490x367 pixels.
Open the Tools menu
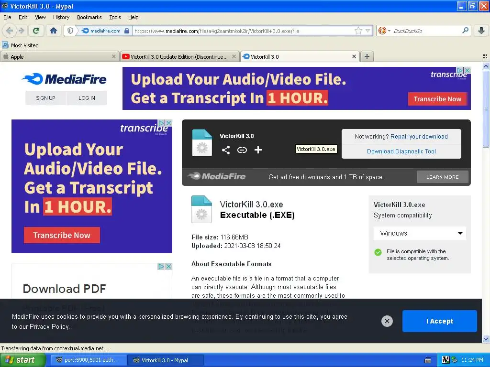pyautogui.click(x=115, y=18)
